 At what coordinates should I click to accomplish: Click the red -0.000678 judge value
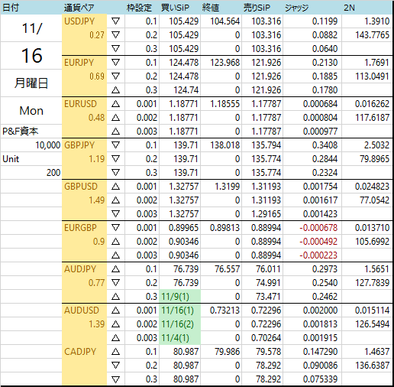click(318, 228)
